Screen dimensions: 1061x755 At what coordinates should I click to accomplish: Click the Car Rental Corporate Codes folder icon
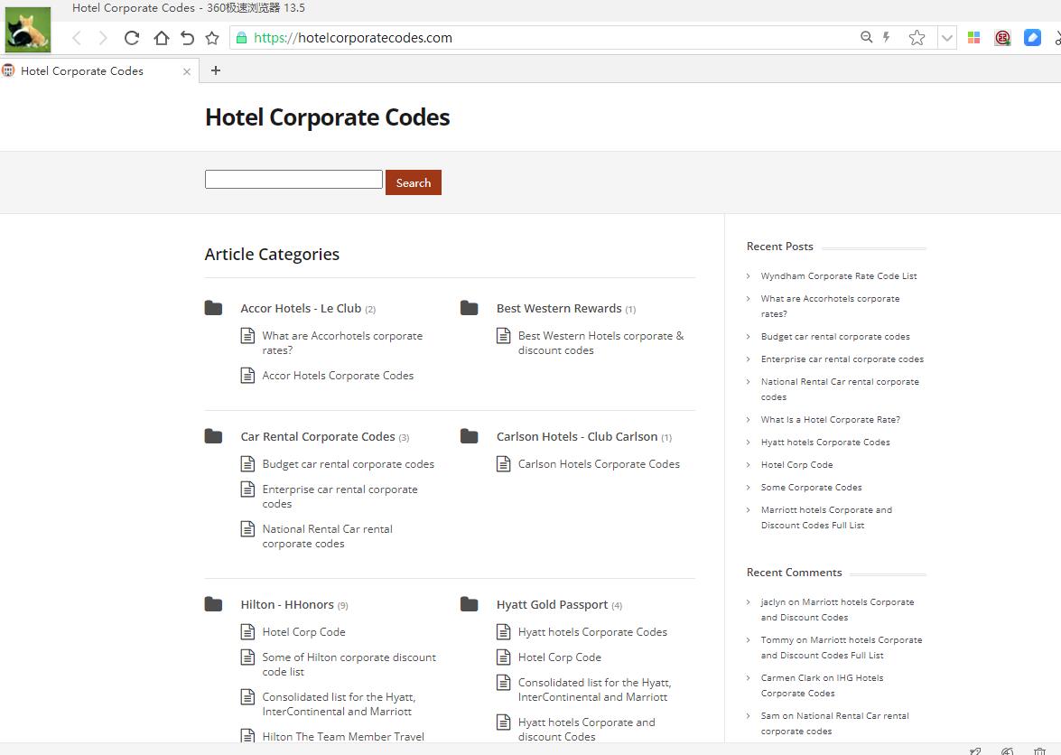point(213,436)
